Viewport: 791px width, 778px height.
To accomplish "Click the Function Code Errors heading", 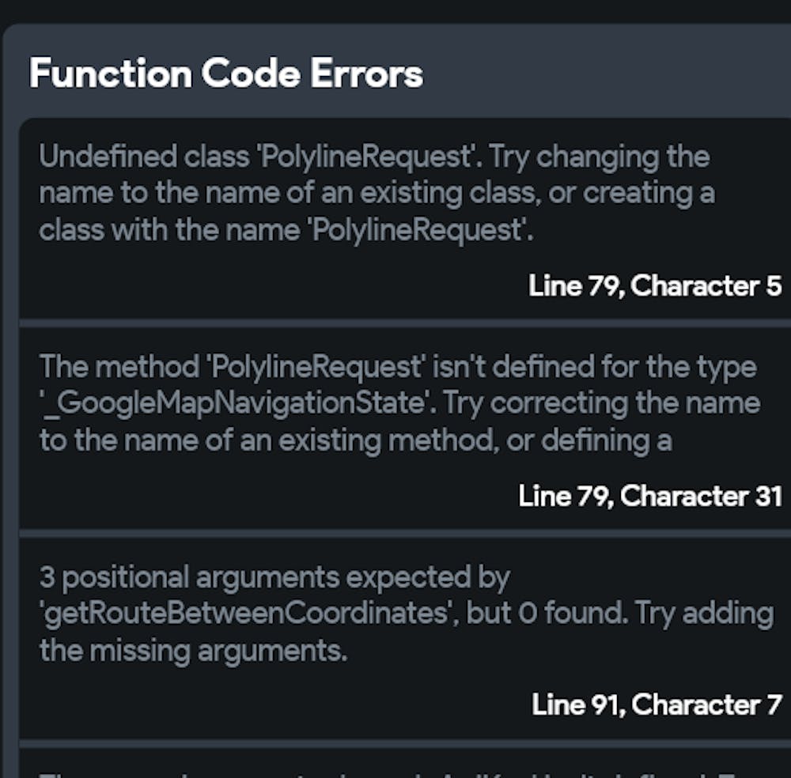I will (x=226, y=74).
